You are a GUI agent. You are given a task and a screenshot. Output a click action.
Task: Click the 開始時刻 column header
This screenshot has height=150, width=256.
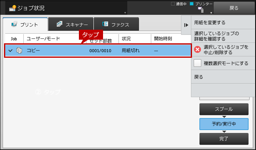[x=163, y=39]
